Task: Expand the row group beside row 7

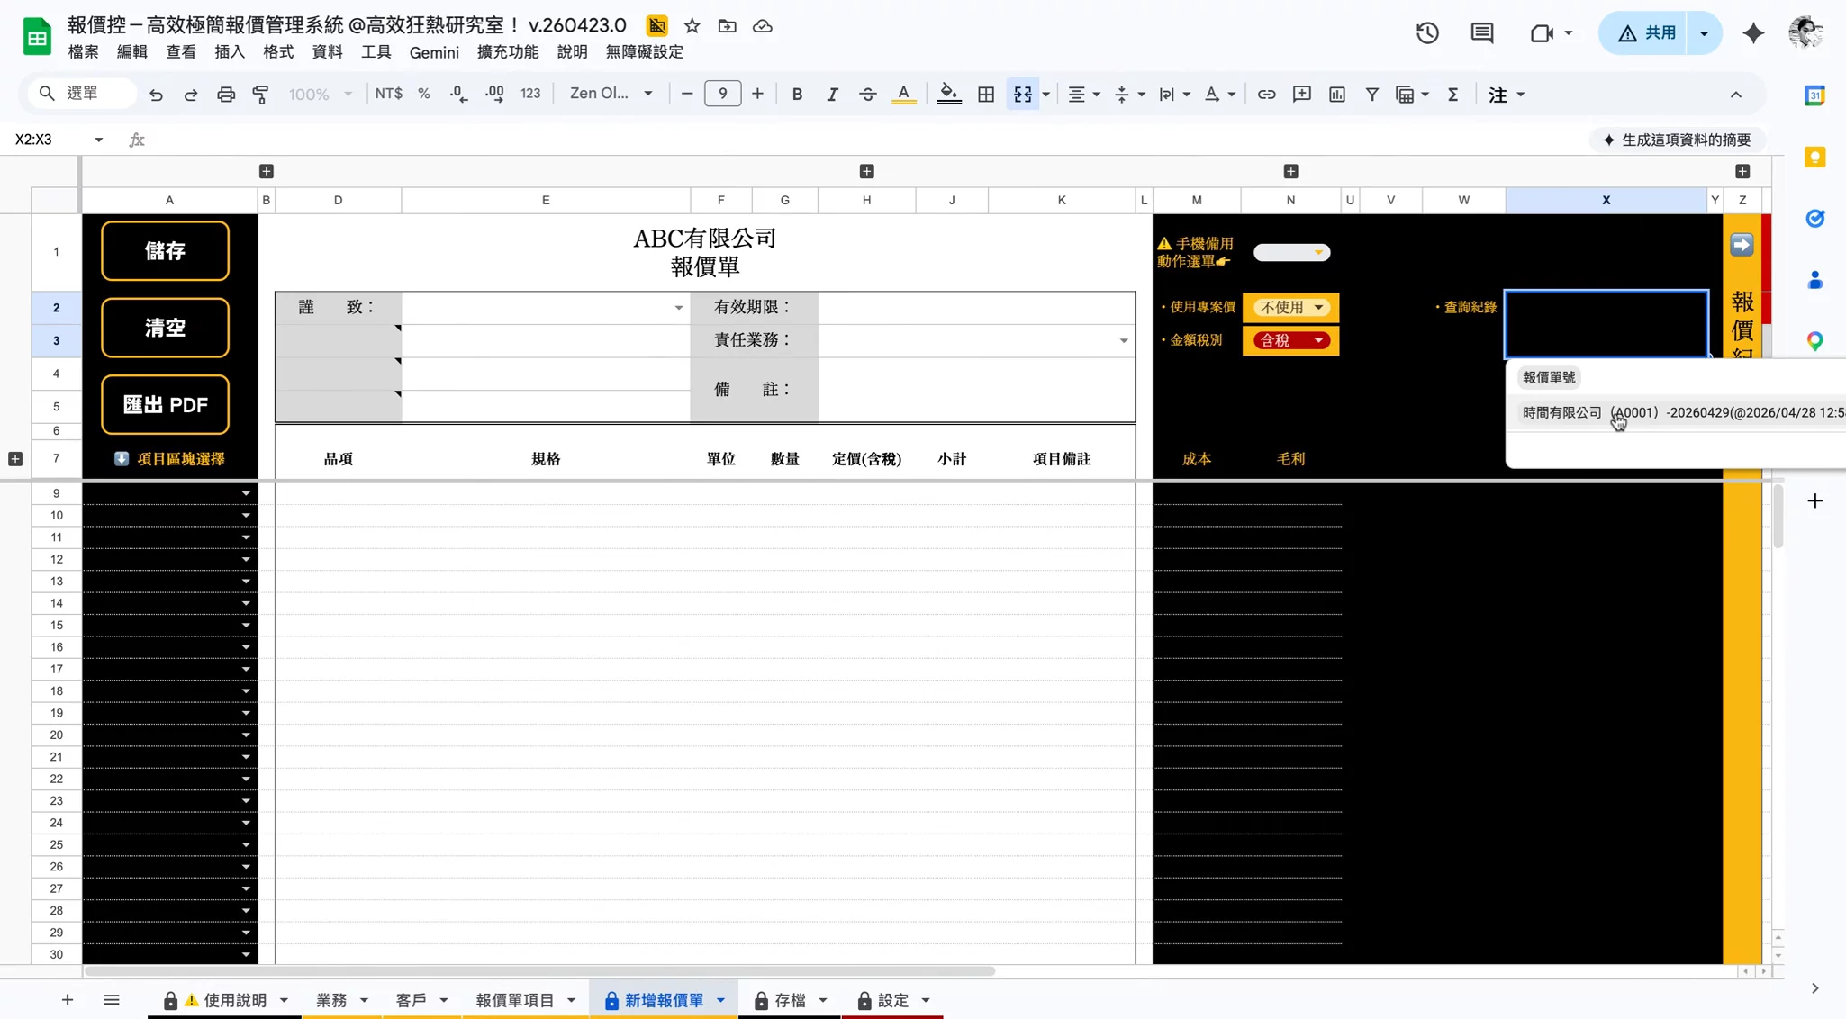Action: click(15, 459)
